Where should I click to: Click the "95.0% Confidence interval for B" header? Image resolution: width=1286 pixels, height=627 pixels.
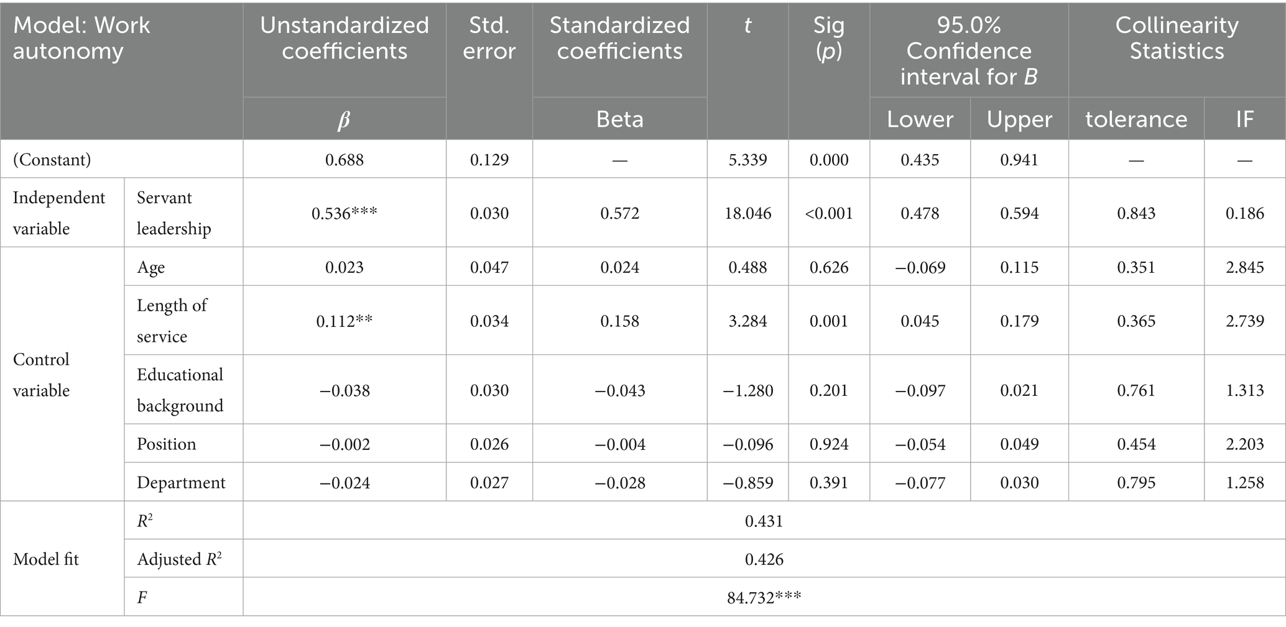[x=968, y=51]
